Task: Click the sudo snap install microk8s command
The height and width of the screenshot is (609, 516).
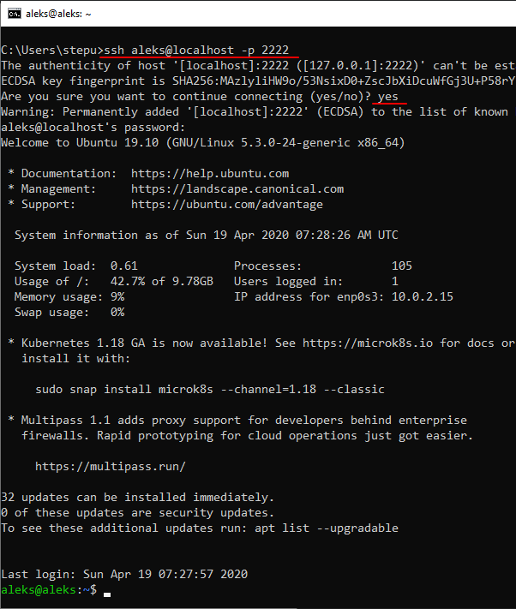Action: [x=210, y=389]
